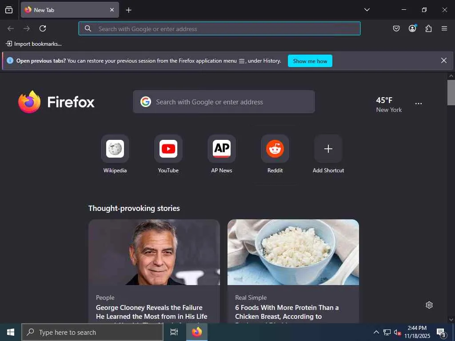Open the Extensions puzzle icon
The height and width of the screenshot is (341, 455).
(428, 28)
